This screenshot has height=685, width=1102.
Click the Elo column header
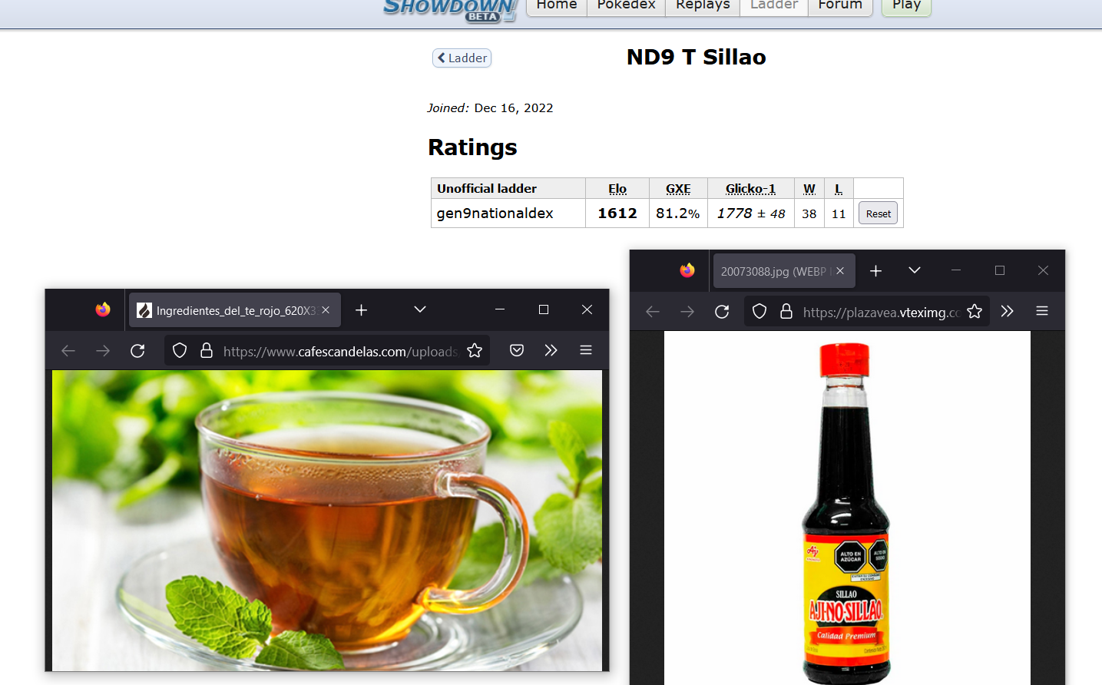pos(617,189)
